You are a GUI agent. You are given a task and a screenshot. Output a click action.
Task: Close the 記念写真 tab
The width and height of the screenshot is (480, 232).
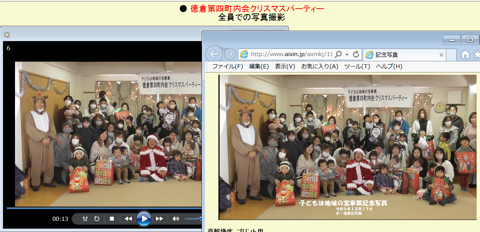click(x=441, y=55)
